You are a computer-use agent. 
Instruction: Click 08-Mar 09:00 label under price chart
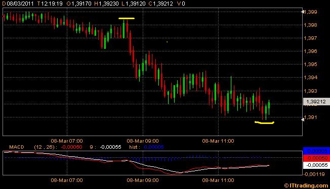(x=143, y=141)
